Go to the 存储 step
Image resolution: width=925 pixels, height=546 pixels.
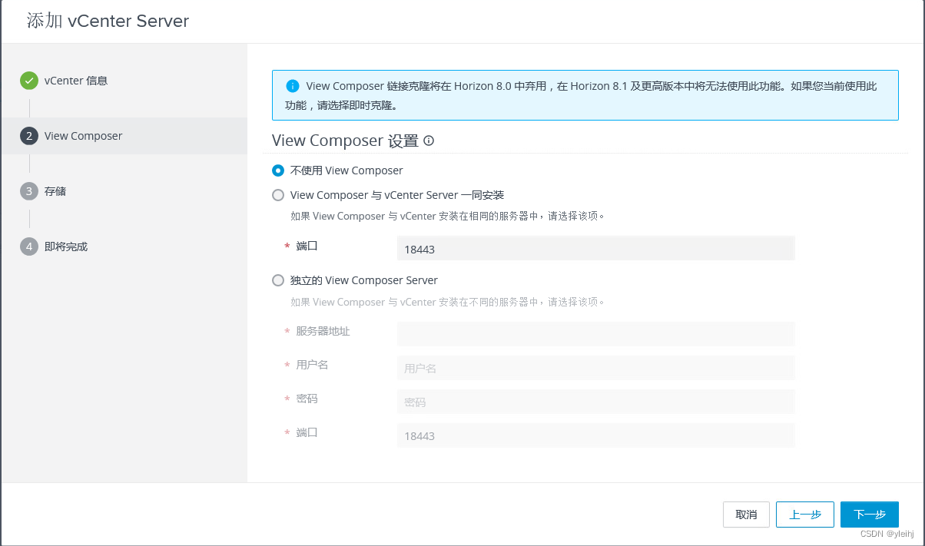point(55,191)
